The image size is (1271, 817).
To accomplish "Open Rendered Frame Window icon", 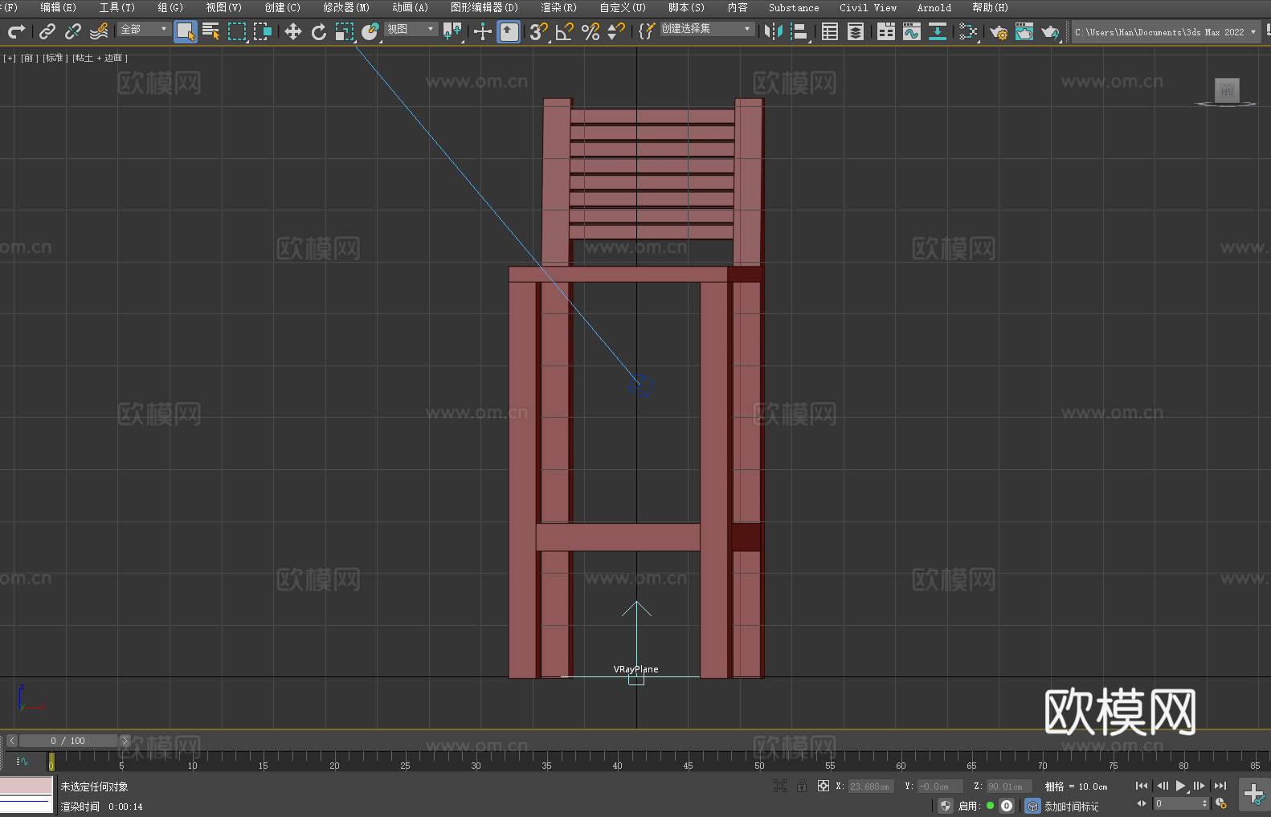I will pyautogui.click(x=1024, y=31).
